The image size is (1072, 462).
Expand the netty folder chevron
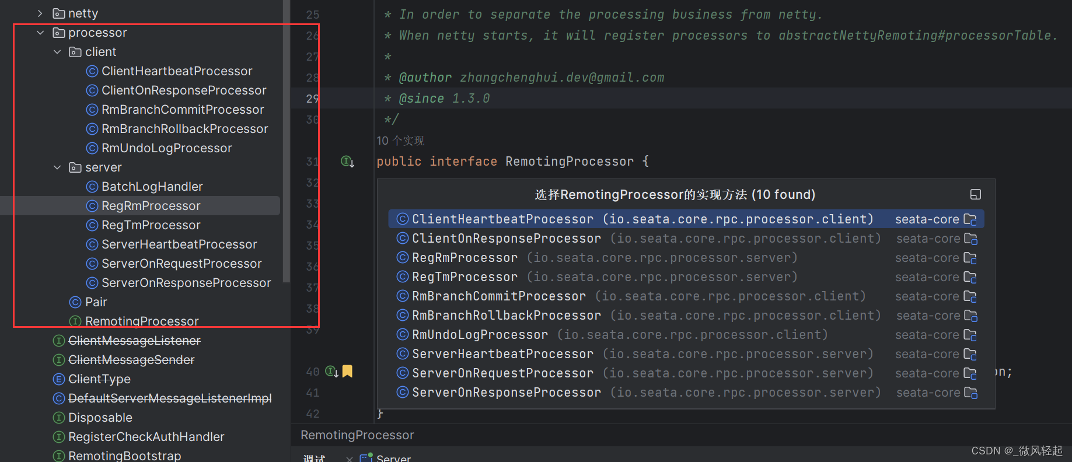[40, 13]
